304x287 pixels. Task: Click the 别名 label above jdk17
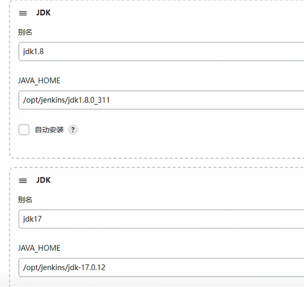coord(25,200)
